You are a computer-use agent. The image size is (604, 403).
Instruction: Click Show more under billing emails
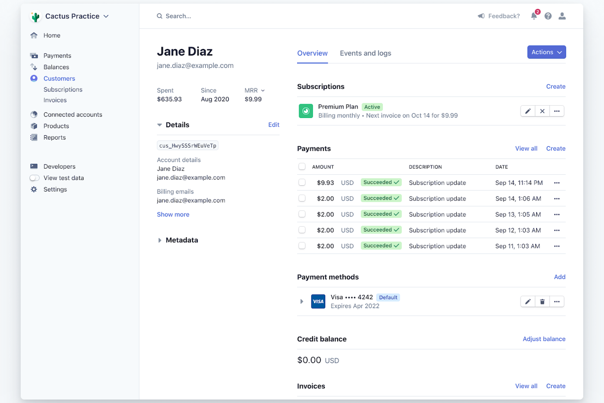[x=173, y=214]
